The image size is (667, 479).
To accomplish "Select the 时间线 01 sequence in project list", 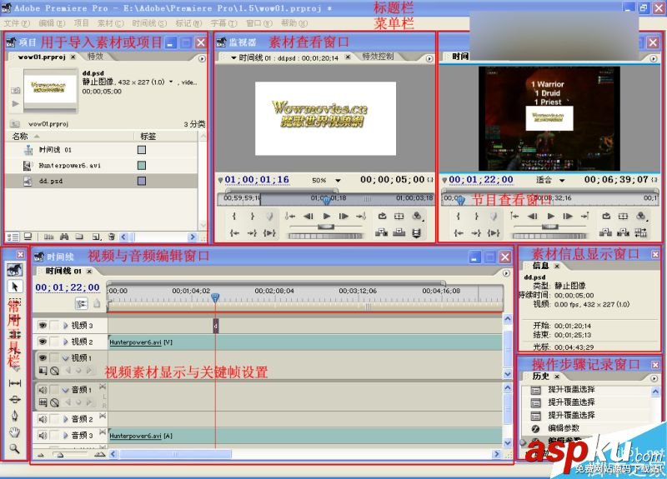I will (55, 150).
